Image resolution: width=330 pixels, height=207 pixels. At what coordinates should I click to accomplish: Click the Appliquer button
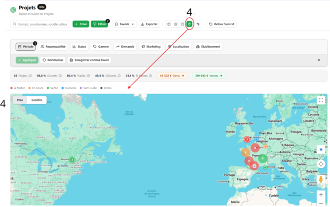tap(27, 60)
